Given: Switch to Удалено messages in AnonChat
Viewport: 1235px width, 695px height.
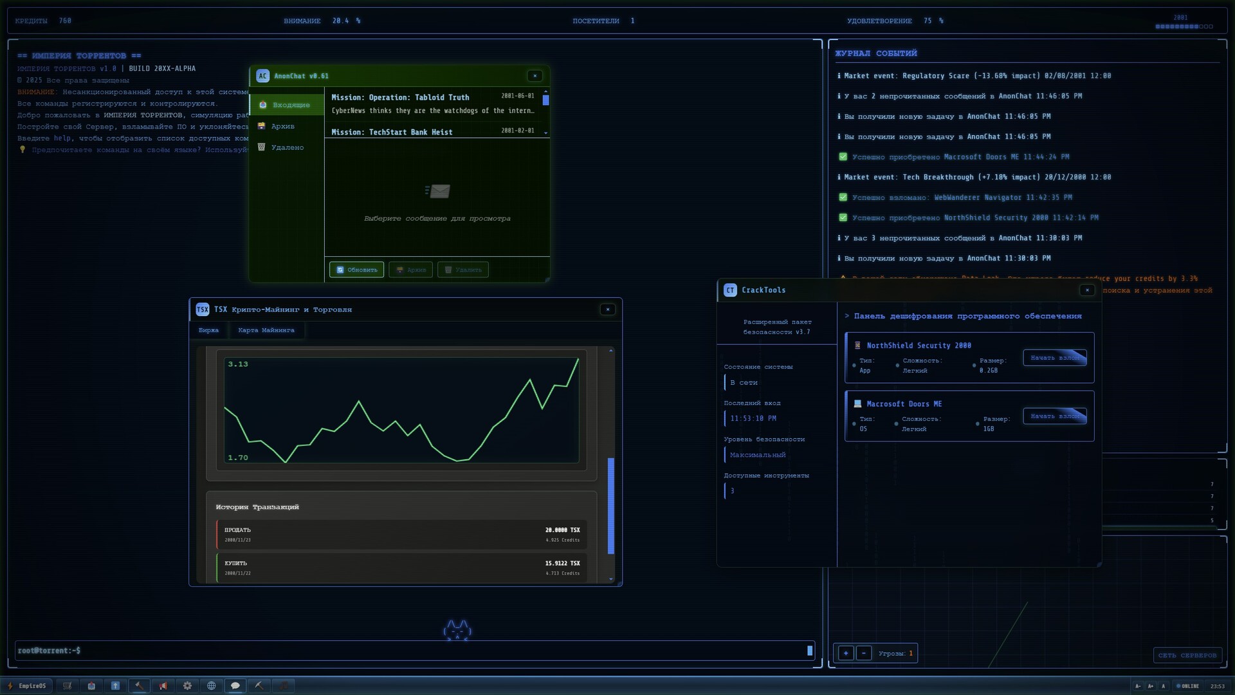Looking at the screenshot, I should coord(288,147).
